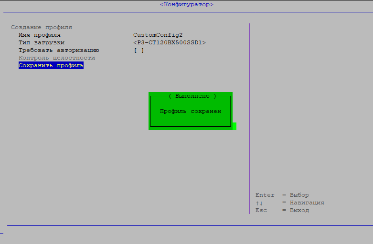373x244 pixels.
Task: Select the greyed Контроль целостности item
Action: pos(57,58)
